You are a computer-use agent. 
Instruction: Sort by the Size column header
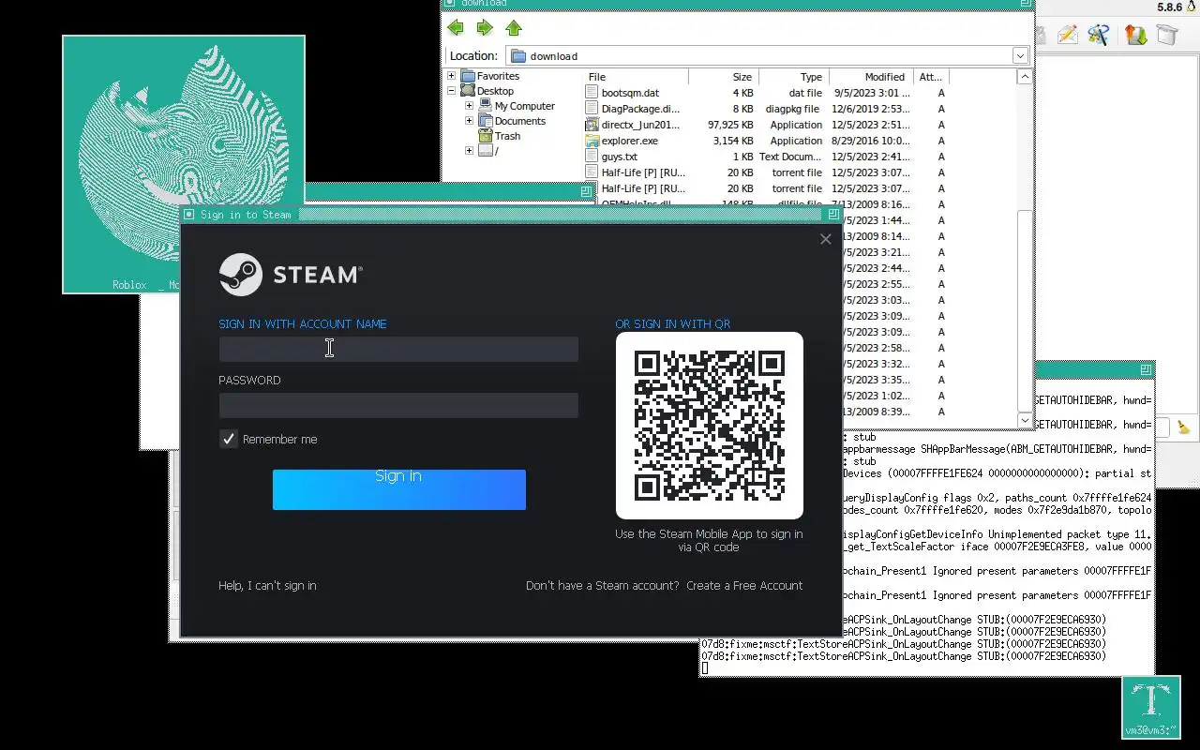tap(723, 77)
